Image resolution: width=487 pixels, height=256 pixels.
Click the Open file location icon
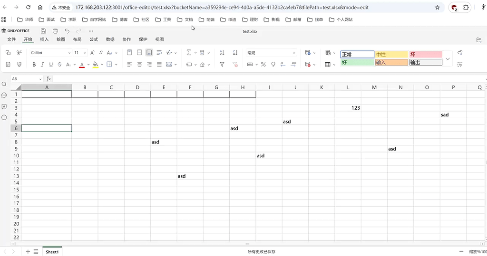click(479, 40)
